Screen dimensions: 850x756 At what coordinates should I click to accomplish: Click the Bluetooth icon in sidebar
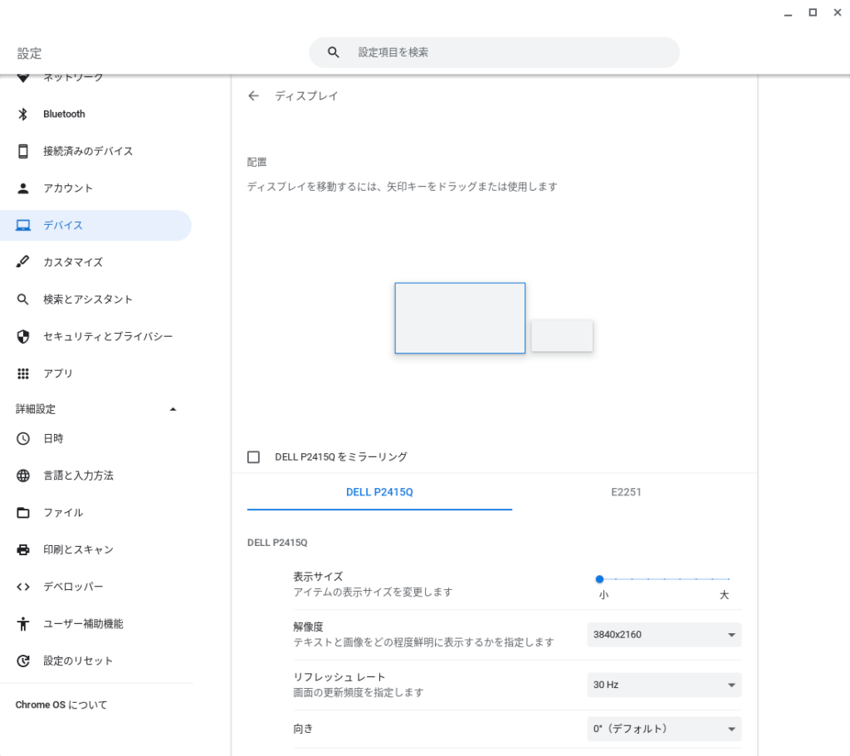(x=22, y=114)
